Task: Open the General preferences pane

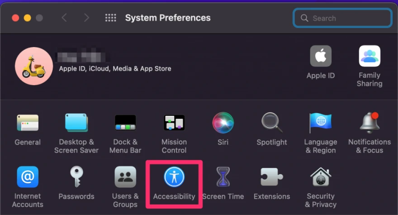Action: pyautogui.click(x=28, y=123)
